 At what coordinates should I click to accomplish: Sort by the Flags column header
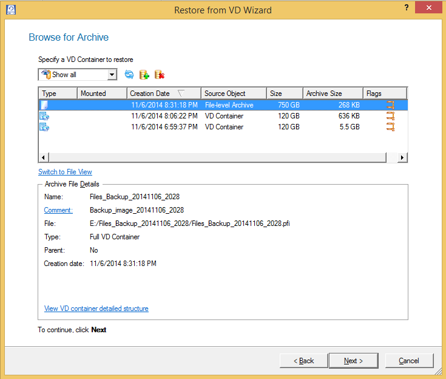385,94
